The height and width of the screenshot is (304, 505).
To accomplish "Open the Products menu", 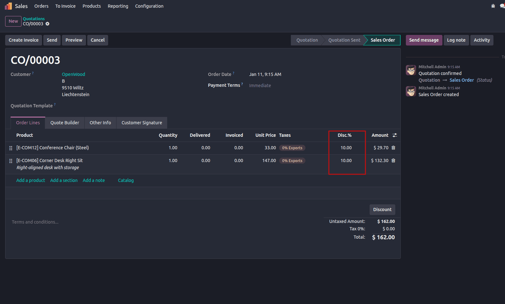I will pyautogui.click(x=92, y=6).
